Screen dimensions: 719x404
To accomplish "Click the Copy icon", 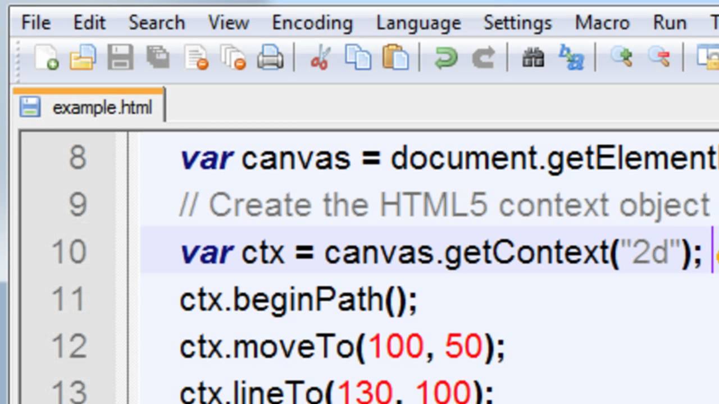I will (358, 57).
